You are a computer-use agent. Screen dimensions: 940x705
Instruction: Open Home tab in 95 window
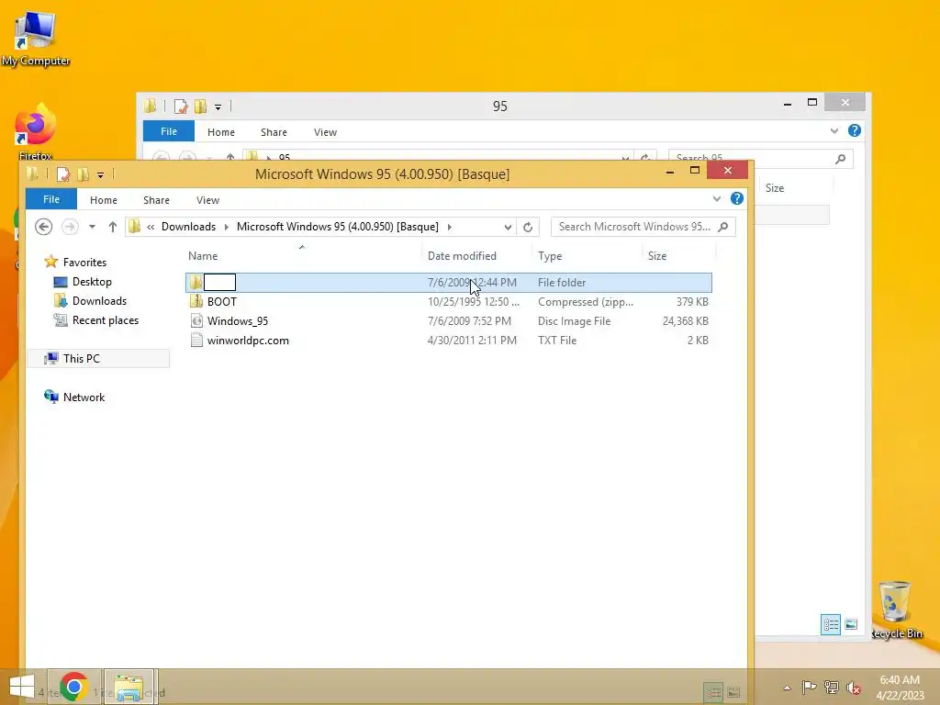click(220, 132)
